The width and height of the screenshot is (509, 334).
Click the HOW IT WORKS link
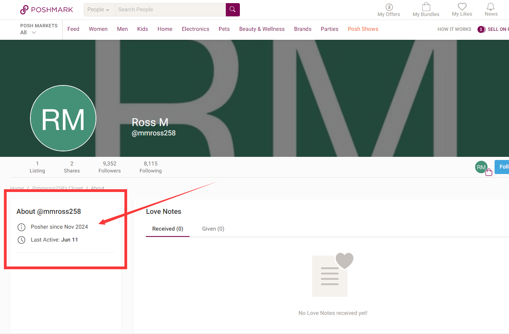click(454, 29)
